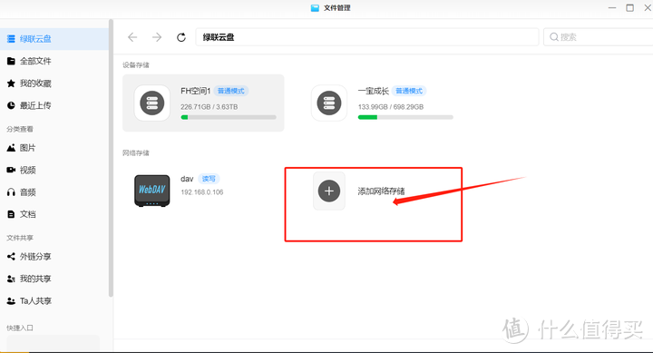Click the people icon beside 我的共享
Image resolution: width=653 pixels, height=353 pixels.
(x=11, y=279)
